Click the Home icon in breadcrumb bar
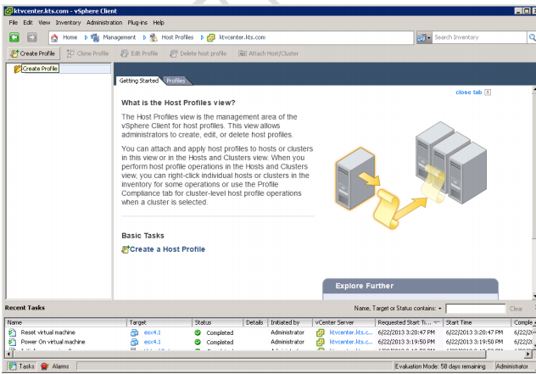536x374 pixels. click(x=54, y=37)
